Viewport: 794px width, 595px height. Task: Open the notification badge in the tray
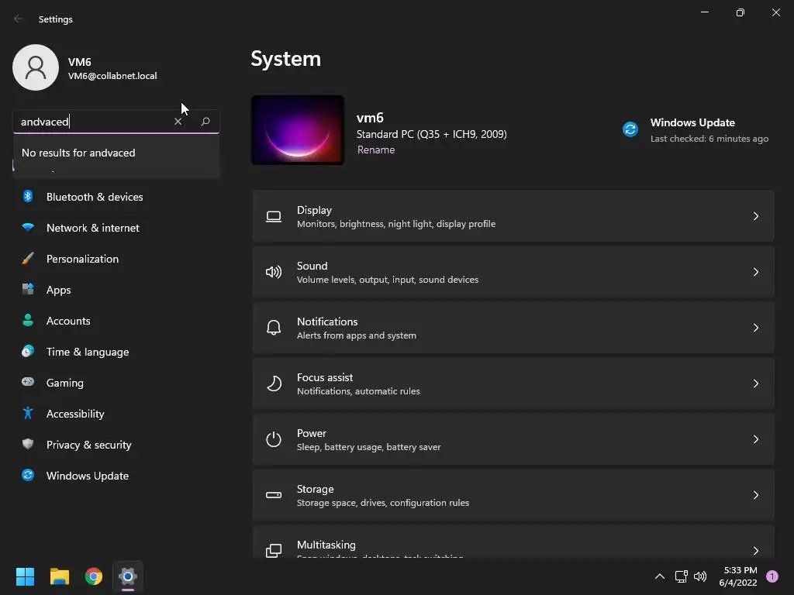[772, 576]
